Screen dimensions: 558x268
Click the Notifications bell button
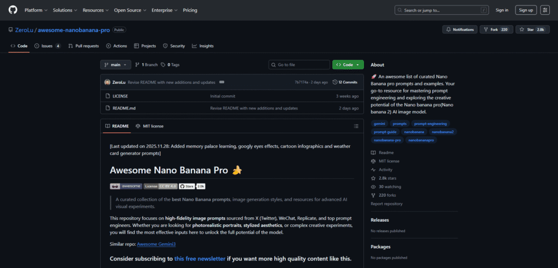point(459,29)
